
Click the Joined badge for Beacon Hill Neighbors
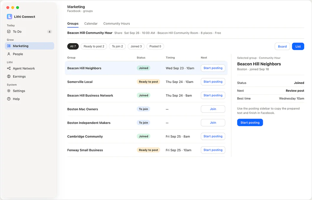pyautogui.click(x=143, y=68)
